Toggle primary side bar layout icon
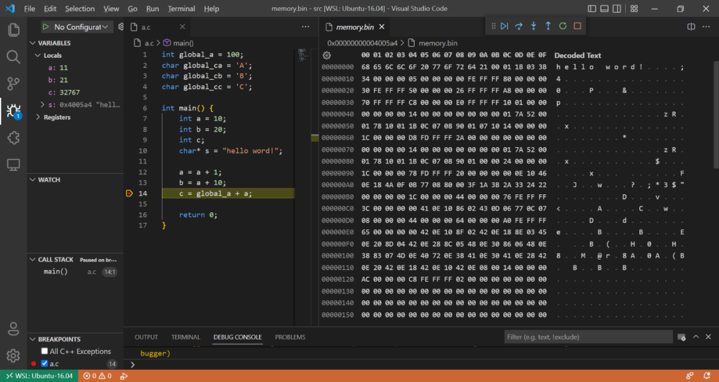The width and height of the screenshot is (719, 382). tap(592, 9)
